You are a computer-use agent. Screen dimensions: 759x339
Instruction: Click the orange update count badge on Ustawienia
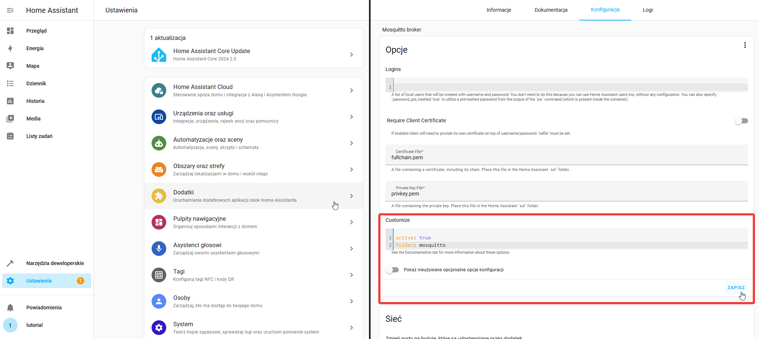point(81,281)
